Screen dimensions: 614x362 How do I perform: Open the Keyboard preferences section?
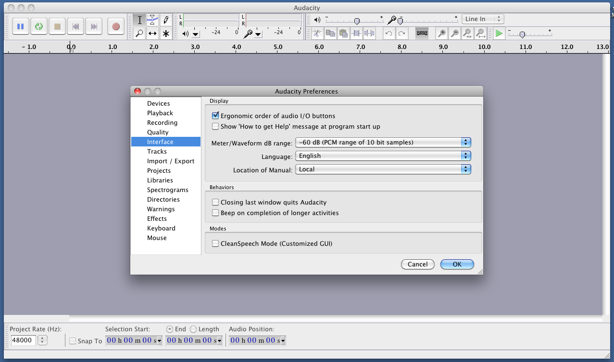161,228
